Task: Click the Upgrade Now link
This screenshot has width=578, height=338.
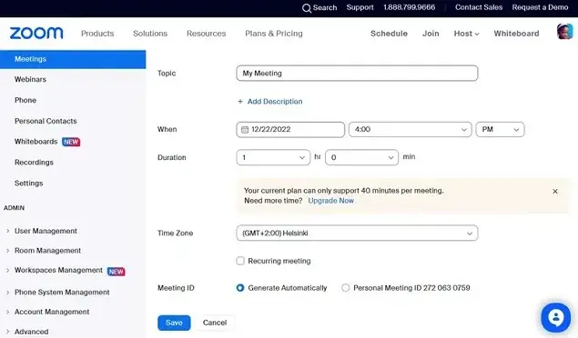Action: (331, 201)
